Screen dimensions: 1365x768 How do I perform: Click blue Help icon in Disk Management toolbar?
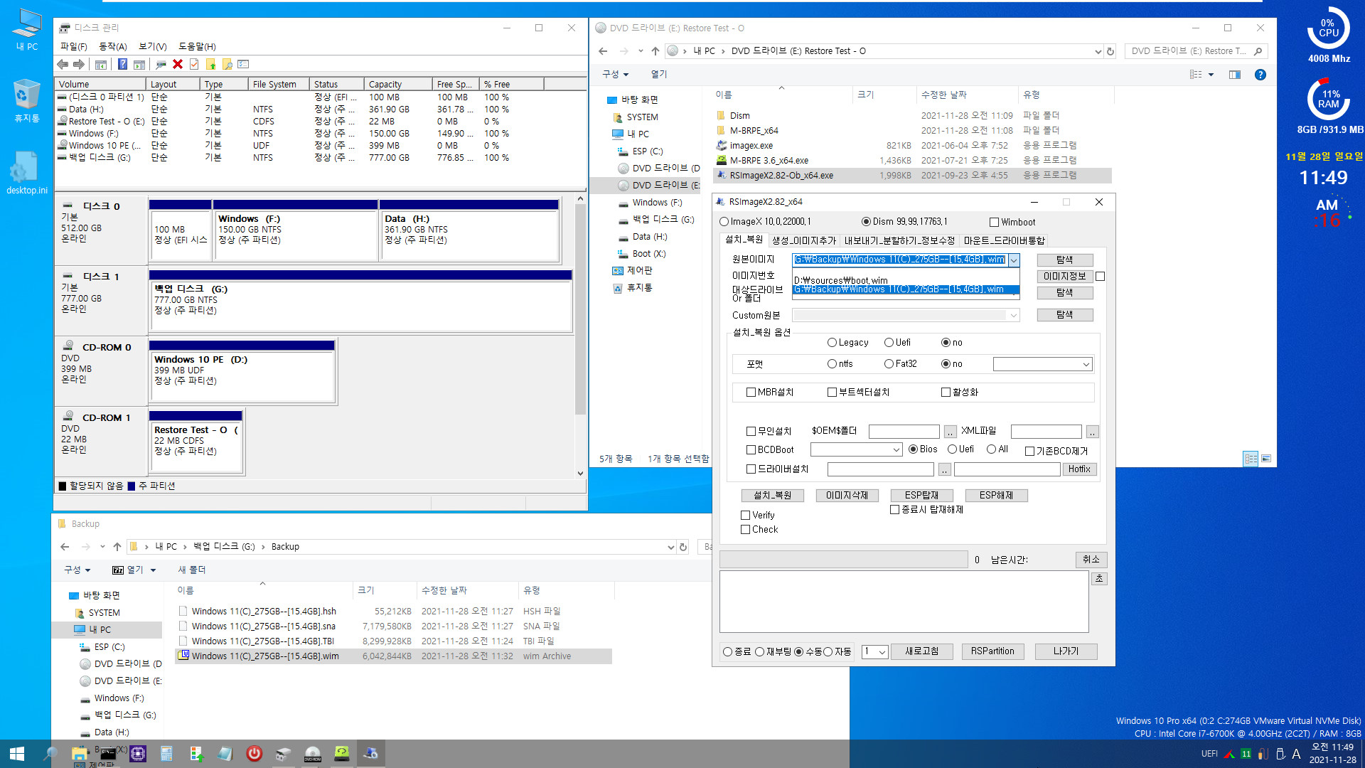tap(122, 65)
